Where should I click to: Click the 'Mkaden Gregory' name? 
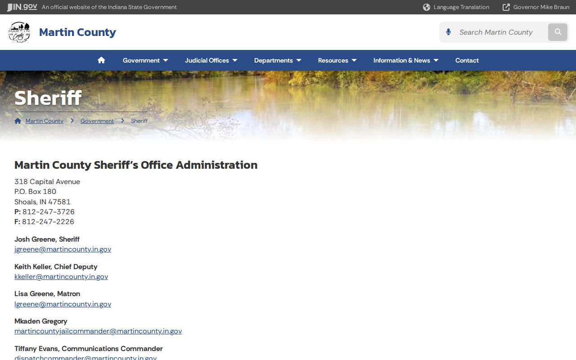pyautogui.click(x=41, y=321)
